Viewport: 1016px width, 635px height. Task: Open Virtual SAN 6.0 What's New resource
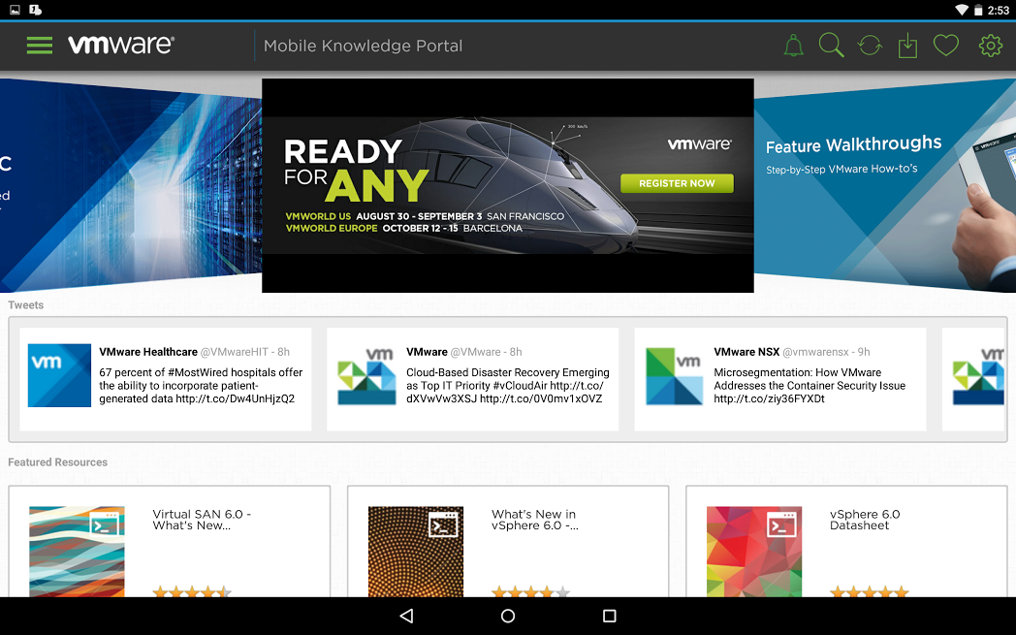tap(169, 541)
